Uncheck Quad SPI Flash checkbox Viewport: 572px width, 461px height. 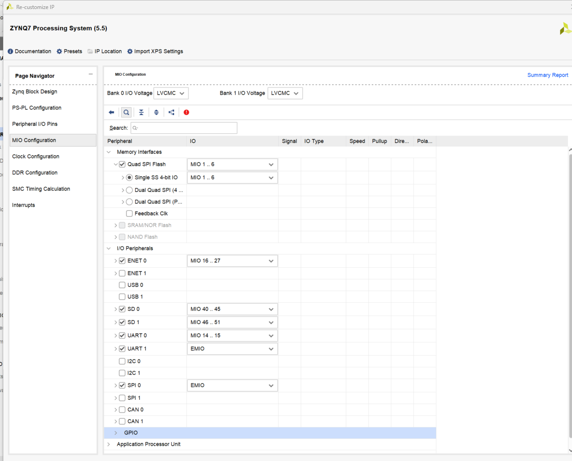(x=122, y=164)
